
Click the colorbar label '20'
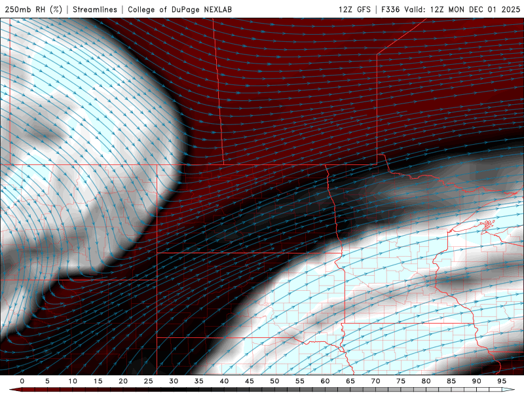click(x=123, y=381)
